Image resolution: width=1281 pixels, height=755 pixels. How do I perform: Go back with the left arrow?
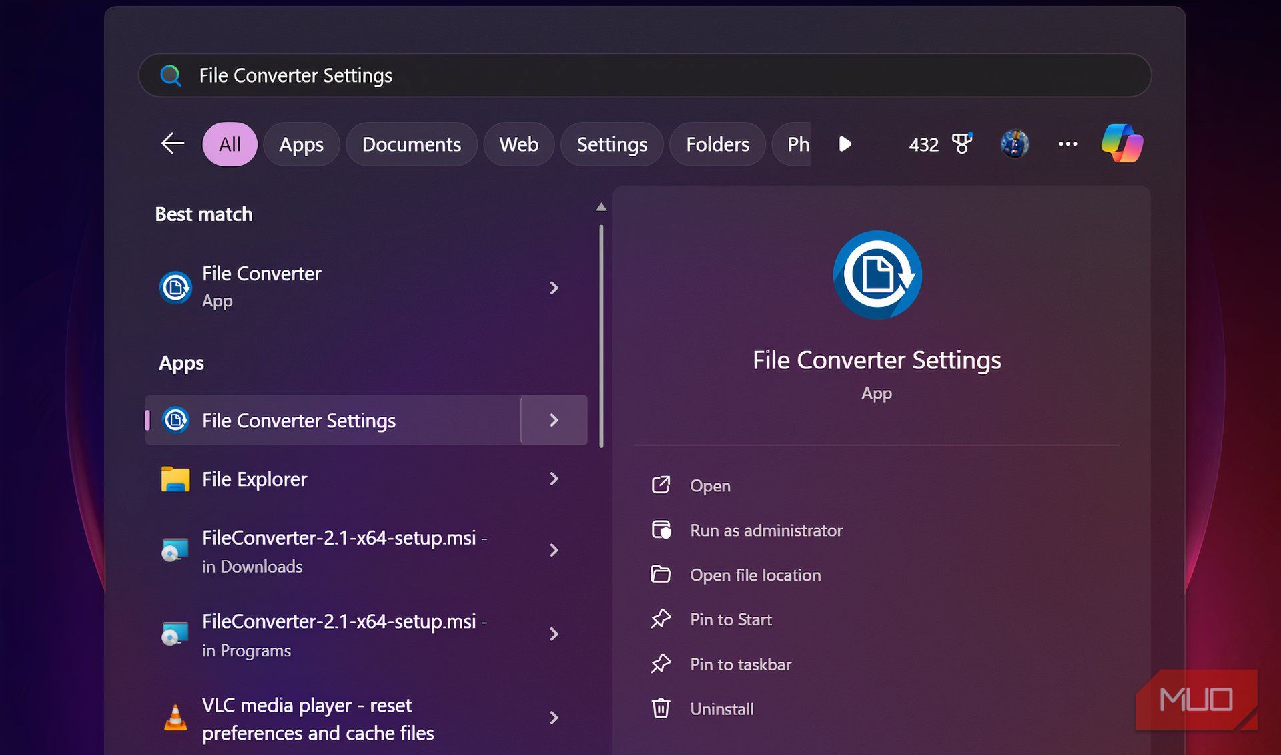pos(173,144)
